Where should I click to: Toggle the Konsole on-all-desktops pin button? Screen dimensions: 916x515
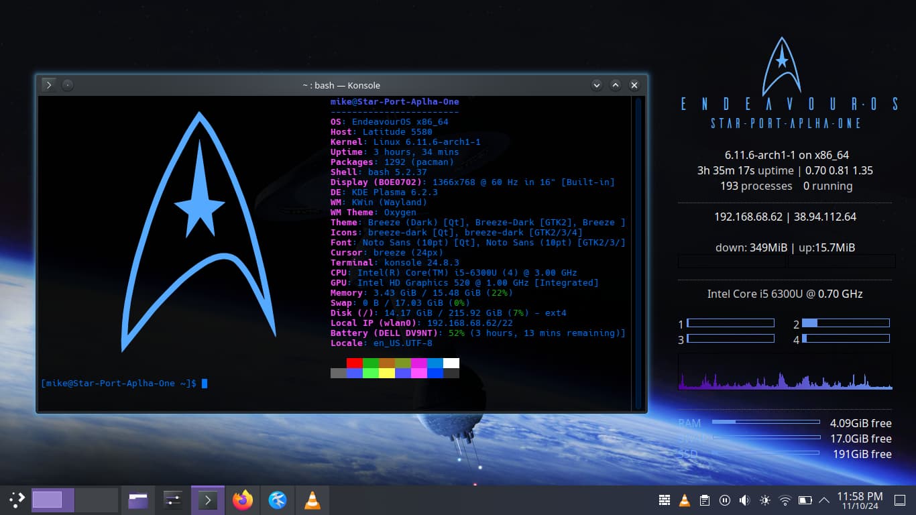[x=68, y=85]
